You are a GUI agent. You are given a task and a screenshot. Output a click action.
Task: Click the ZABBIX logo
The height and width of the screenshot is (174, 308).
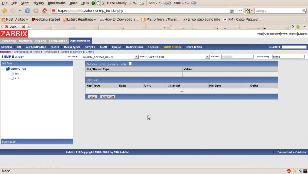pyautogui.click(x=14, y=34)
